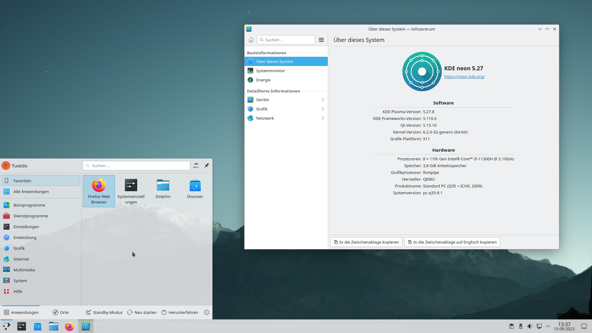Expand the Grafik entry in Infozentrum
This screenshot has width=592, height=333.
(286, 109)
